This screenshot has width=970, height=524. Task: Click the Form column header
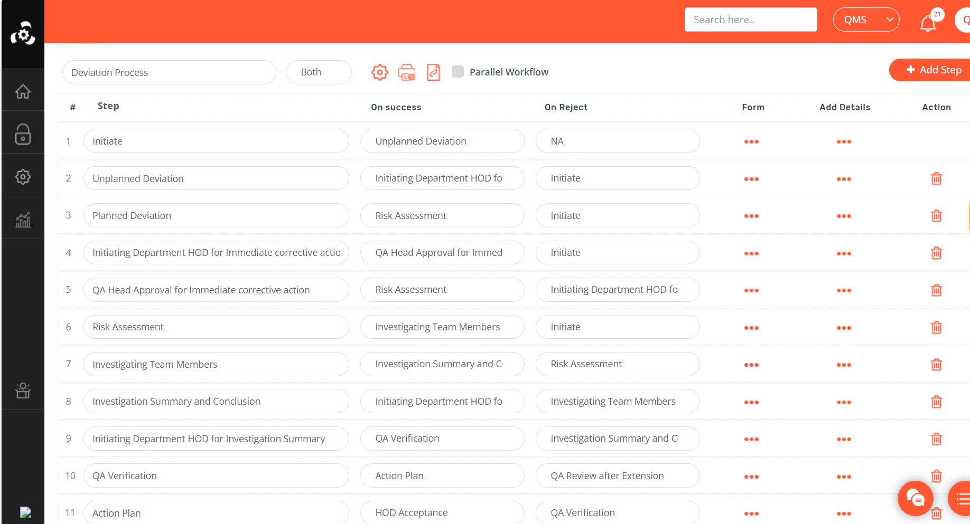pyautogui.click(x=753, y=107)
